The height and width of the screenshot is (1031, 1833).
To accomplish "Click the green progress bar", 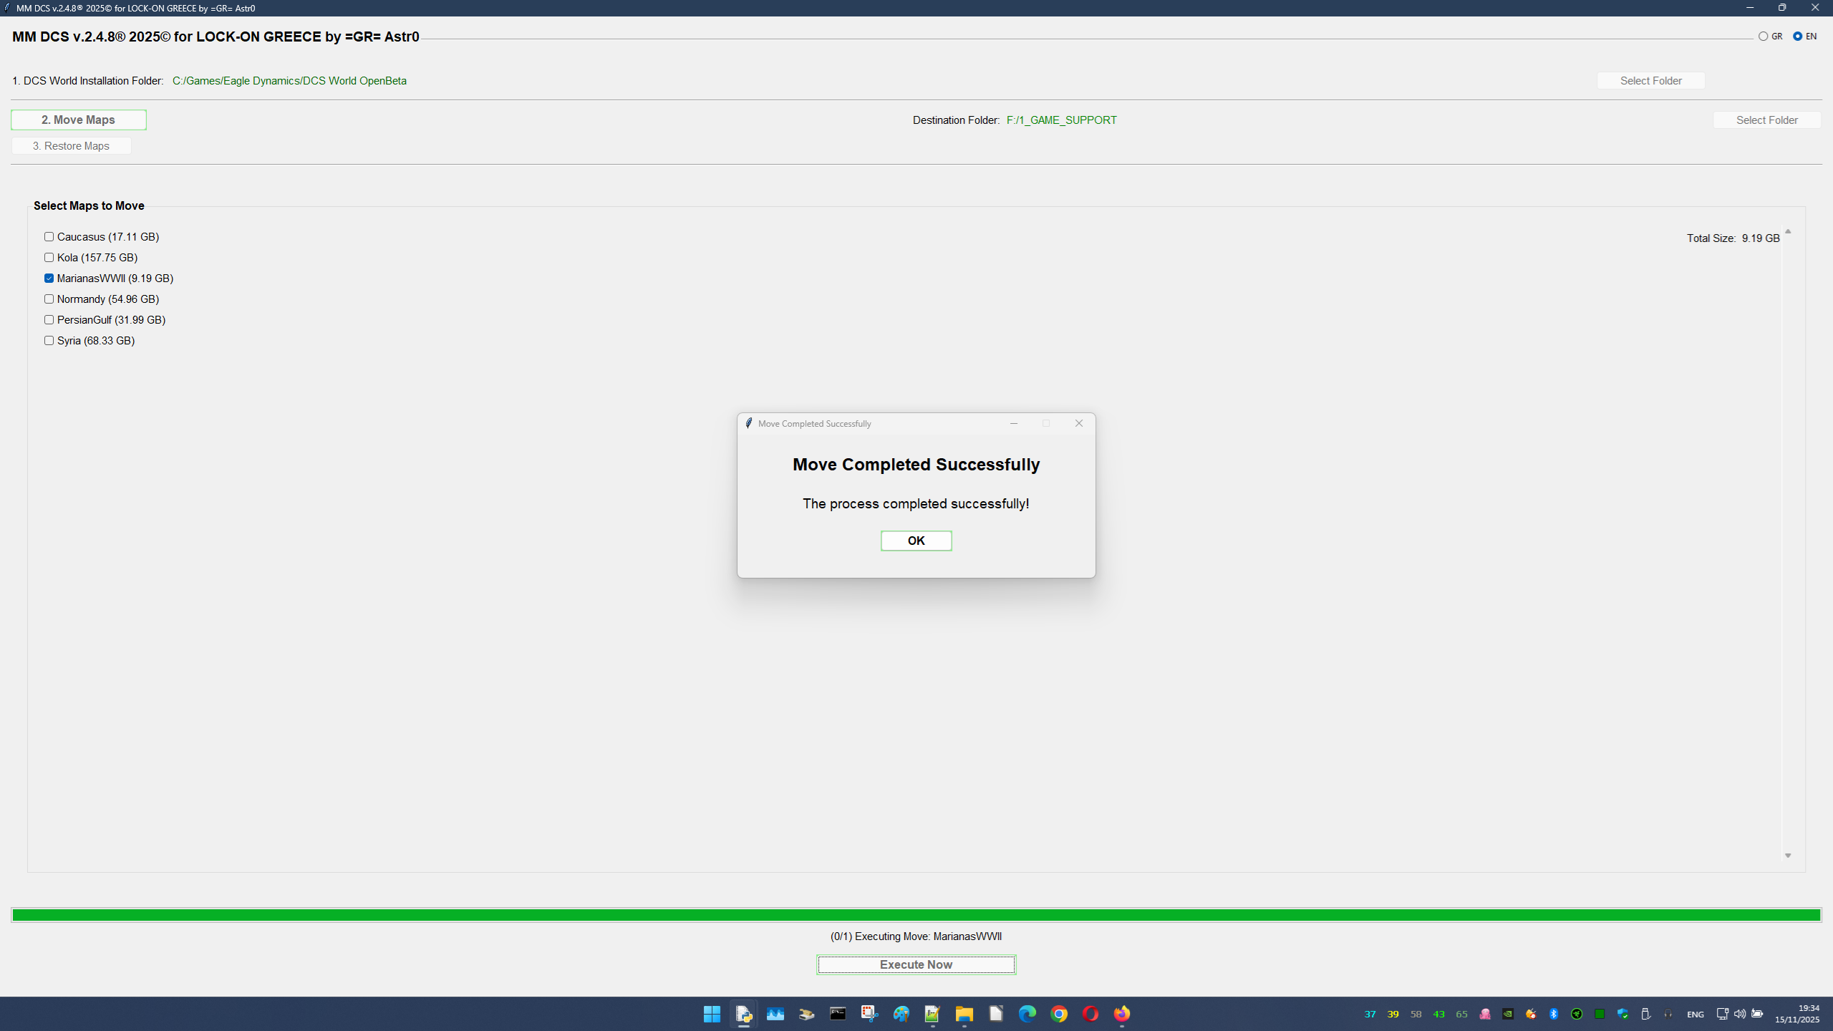I will coord(916,914).
